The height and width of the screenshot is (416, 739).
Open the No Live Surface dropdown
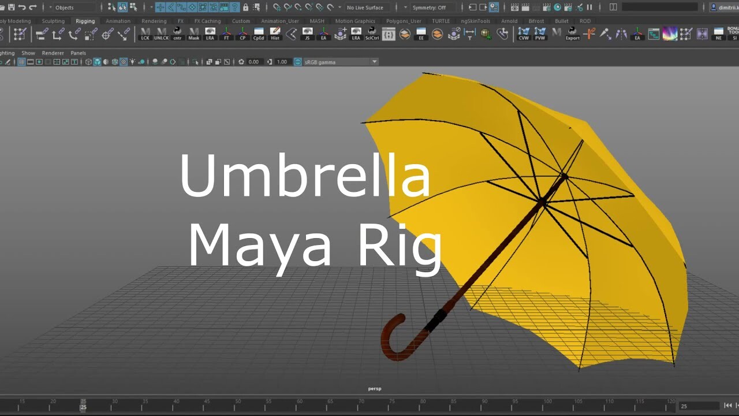[365, 8]
